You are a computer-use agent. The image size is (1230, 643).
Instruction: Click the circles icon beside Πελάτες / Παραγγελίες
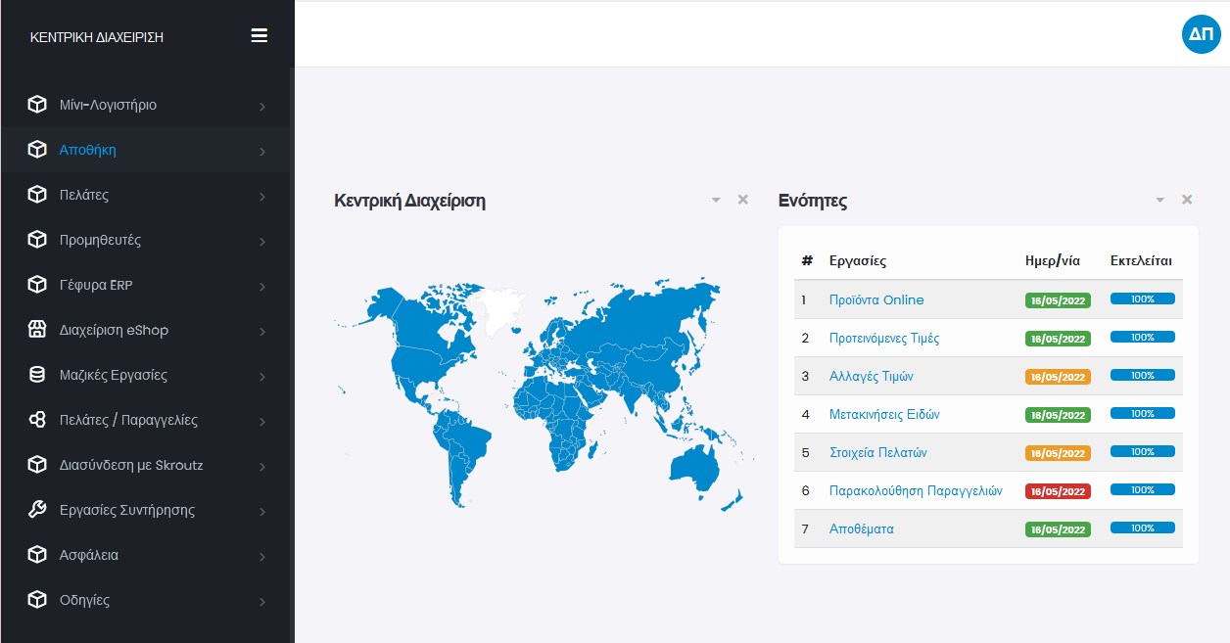pyautogui.click(x=37, y=420)
